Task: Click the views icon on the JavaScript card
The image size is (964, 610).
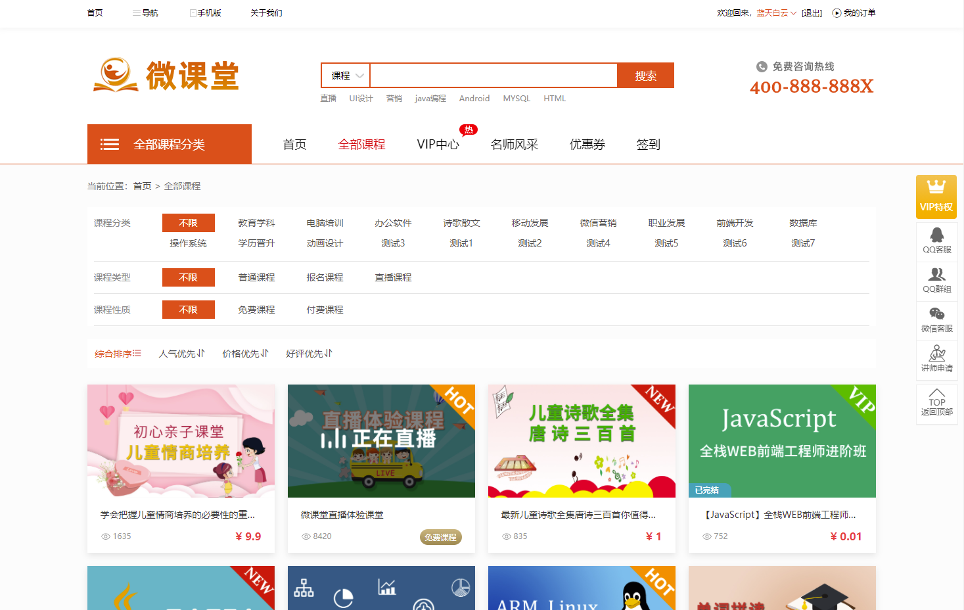Action: 706,536
